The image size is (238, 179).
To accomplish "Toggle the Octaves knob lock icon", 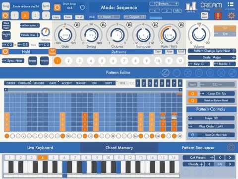I will coord(129,25).
